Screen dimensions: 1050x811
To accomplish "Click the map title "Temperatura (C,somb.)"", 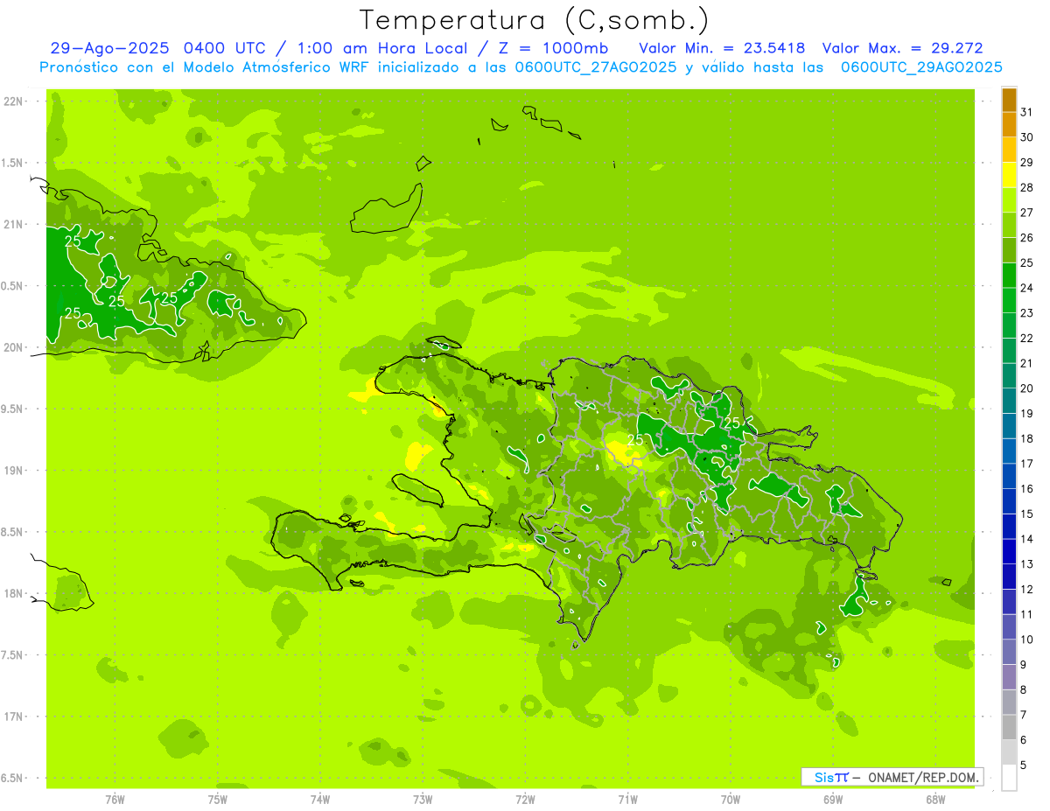I will [535, 20].
